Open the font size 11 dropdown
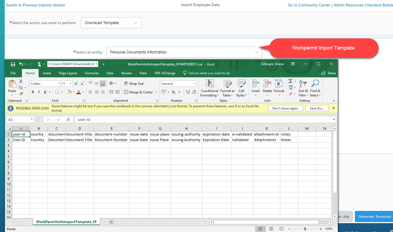The width and height of the screenshot is (393, 232). (x=70, y=84)
